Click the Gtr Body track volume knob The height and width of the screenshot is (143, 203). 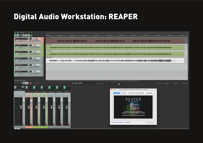click(28, 45)
